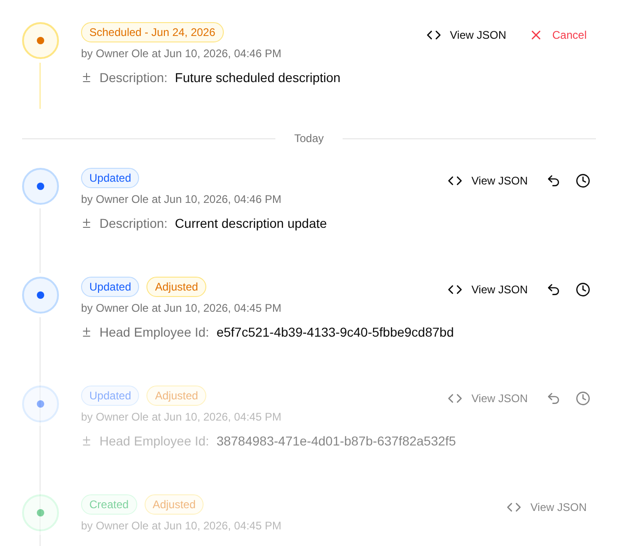Click Adjusted badge beside Created badge
The height and width of the screenshot is (546, 618).
174,504
